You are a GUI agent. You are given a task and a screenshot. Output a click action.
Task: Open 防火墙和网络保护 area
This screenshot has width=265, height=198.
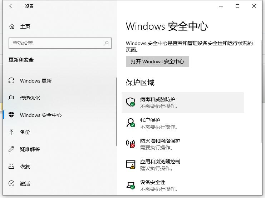183,144
